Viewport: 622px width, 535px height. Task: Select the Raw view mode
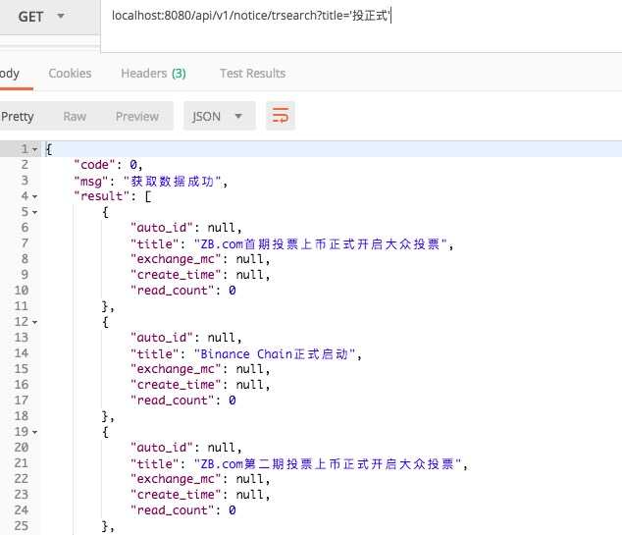75,116
